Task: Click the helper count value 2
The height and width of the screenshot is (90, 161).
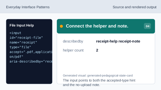Action: pyautogui.click(x=97, y=50)
